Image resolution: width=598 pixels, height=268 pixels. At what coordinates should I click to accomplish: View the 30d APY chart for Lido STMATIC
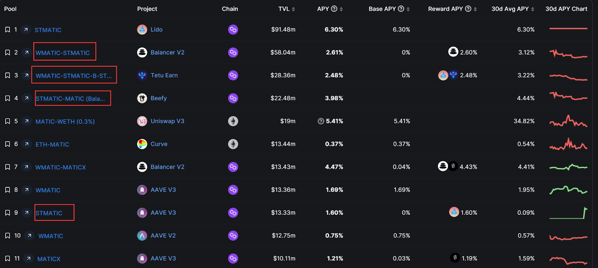tap(568, 28)
